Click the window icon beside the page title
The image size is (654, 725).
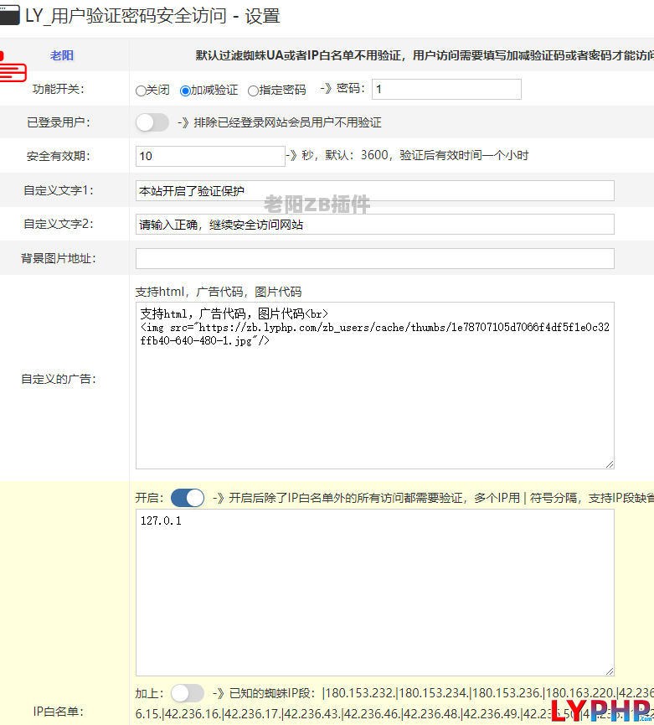pos(10,16)
